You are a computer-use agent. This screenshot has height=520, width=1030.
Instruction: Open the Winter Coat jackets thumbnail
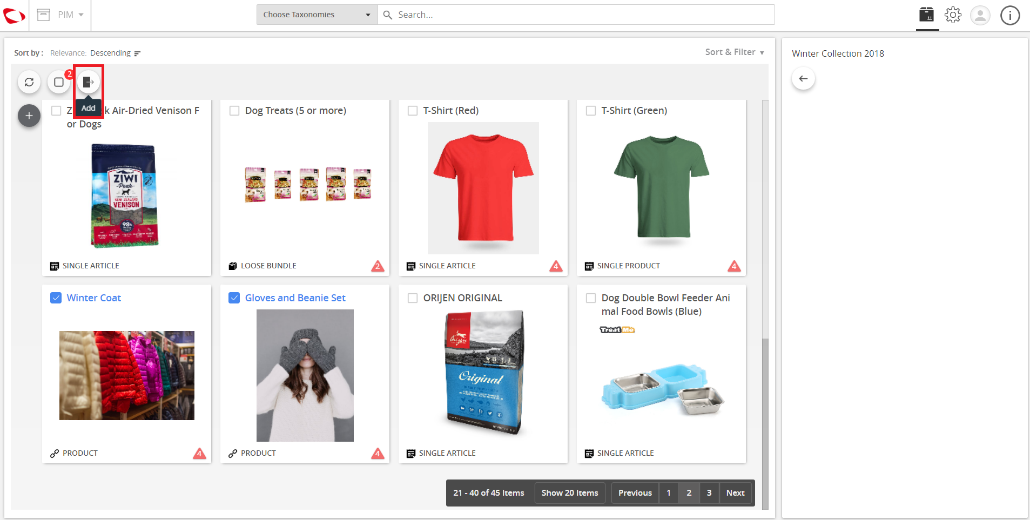point(127,375)
